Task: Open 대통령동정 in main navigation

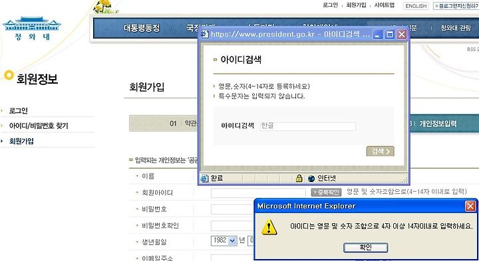Action: tap(142, 28)
